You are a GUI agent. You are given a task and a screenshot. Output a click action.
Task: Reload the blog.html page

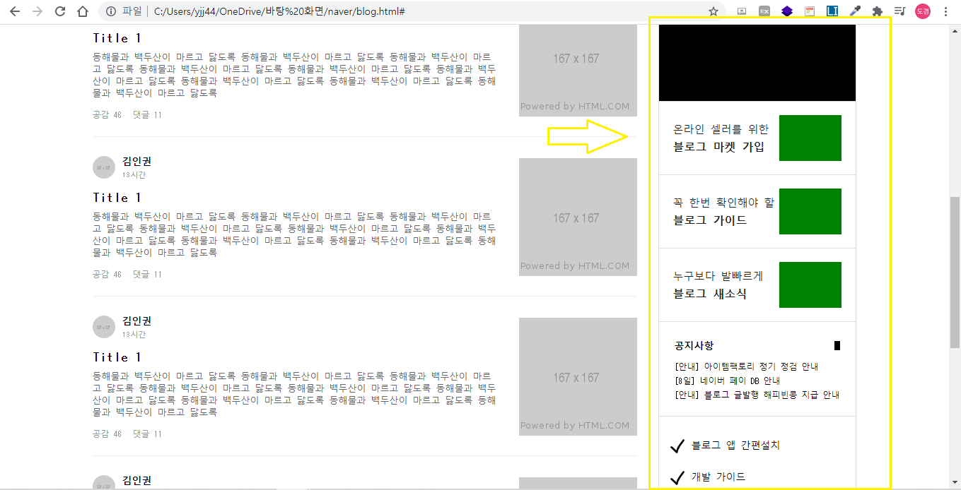tap(60, 11)
